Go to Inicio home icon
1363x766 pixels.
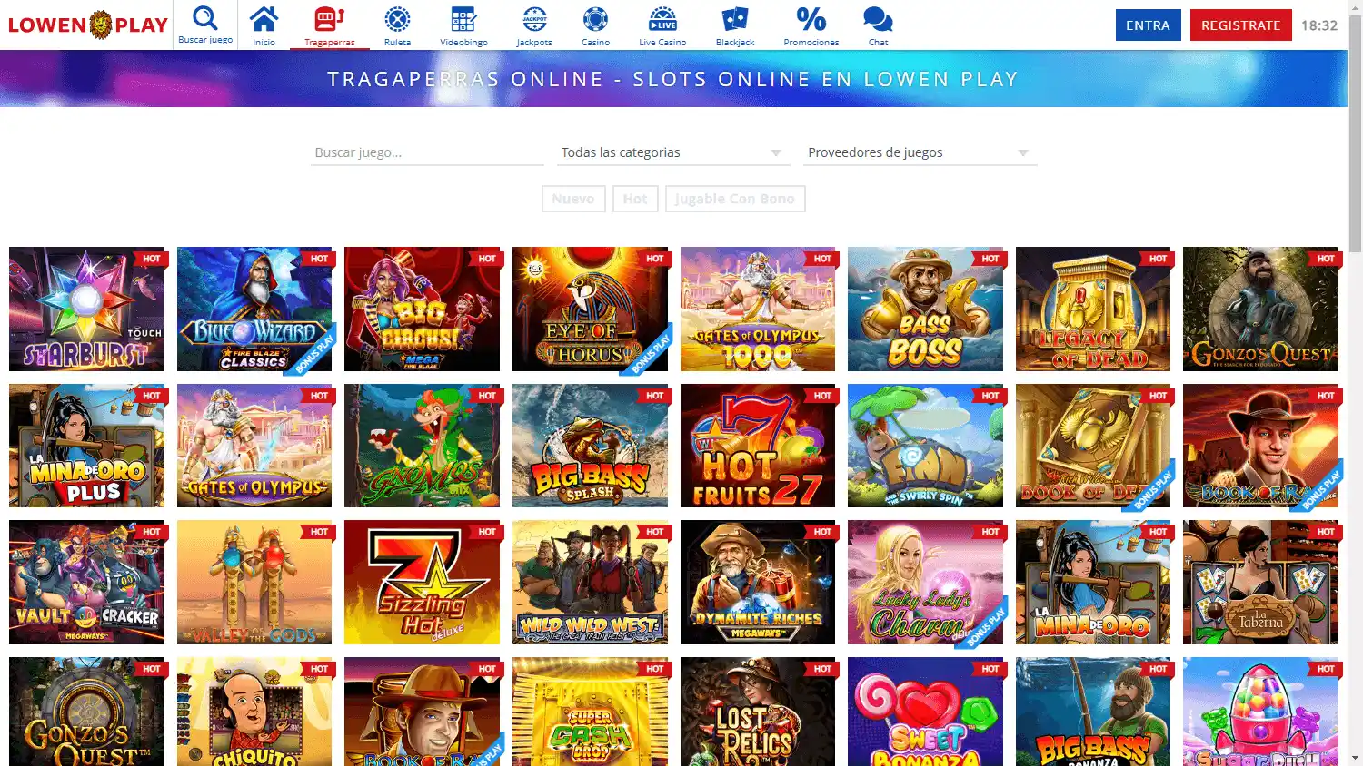click(x=264, y=18)
